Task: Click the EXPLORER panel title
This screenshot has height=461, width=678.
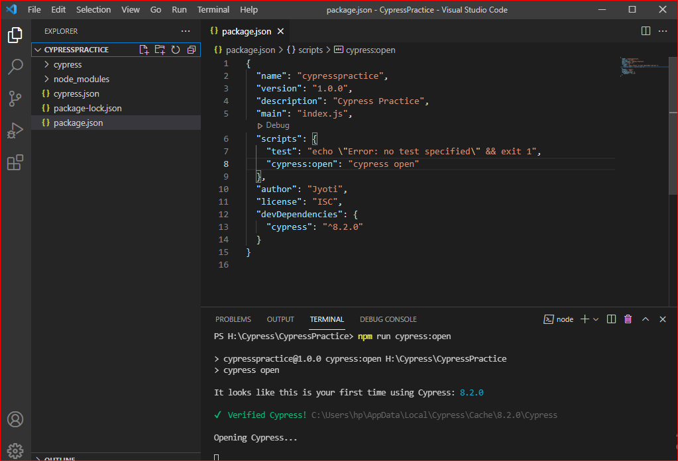Action: [61, 31]
